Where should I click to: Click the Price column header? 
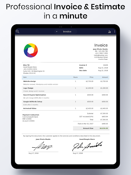[x=91, y=77]
